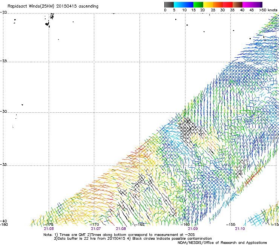Click the cyan-blue 5-15 knots color segment
Screen dimensions: 279x245
[184, 5]
